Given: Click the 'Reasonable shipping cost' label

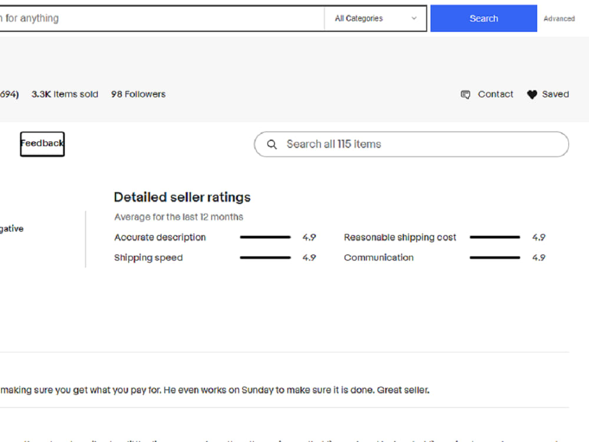Looking at the screenshot, I should click(400, 238).
